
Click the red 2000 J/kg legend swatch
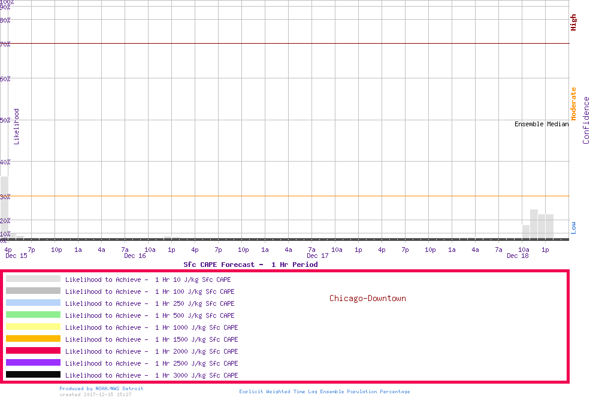[x=33, y=351]
